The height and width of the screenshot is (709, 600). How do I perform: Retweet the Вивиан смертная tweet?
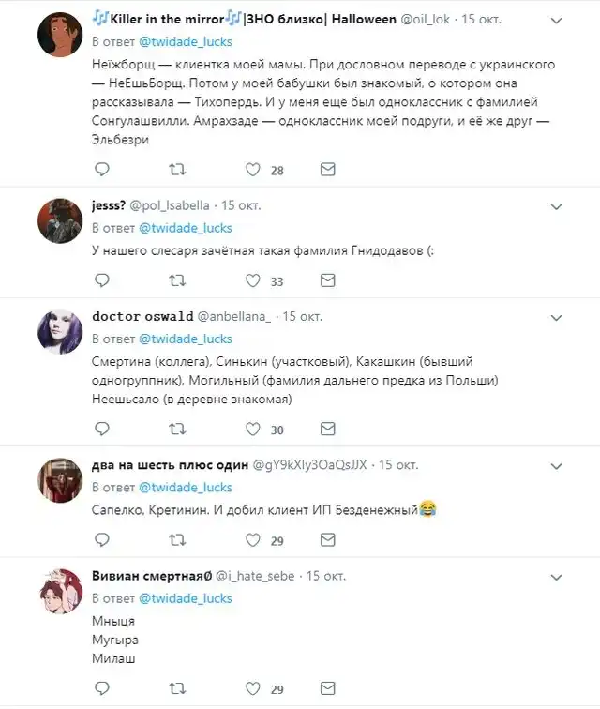point(177,689)
